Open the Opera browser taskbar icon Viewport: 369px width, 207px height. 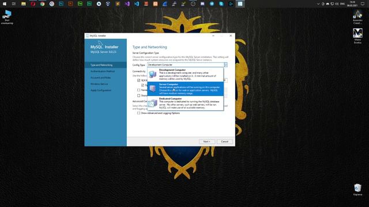(33, 4)
